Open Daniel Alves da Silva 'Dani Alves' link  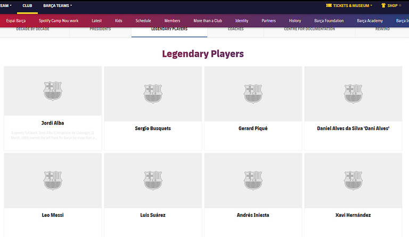353,128
